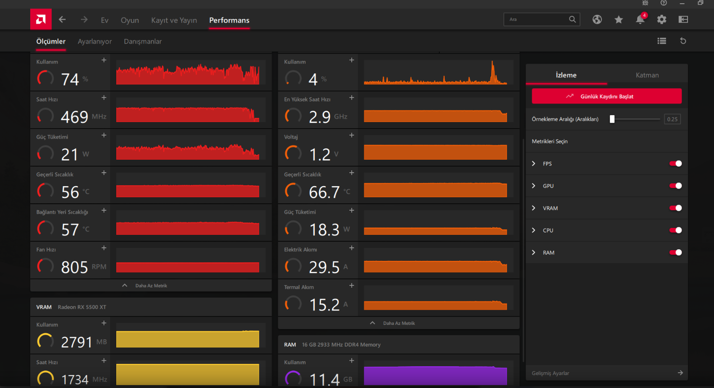
Task: Expand the VRAM metrics chevron
Action: tap(534, 208)
